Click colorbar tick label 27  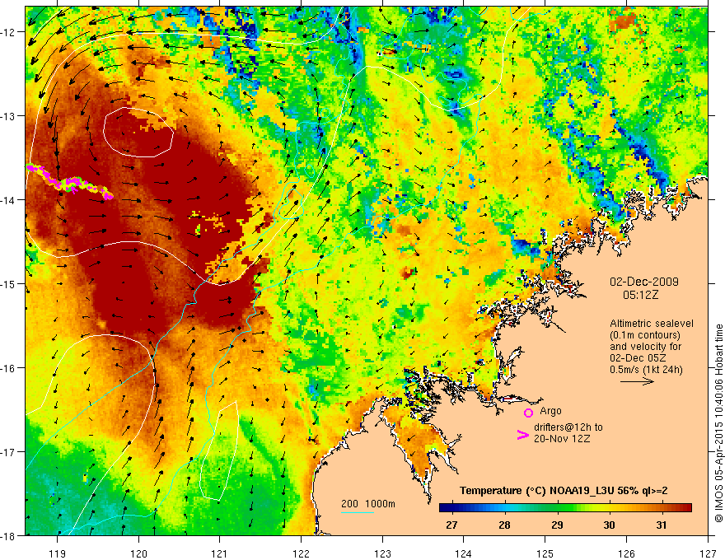point(451,525)
